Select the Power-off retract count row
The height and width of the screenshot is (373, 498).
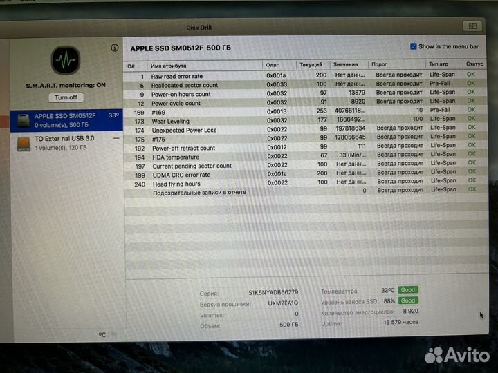(305, 147)
